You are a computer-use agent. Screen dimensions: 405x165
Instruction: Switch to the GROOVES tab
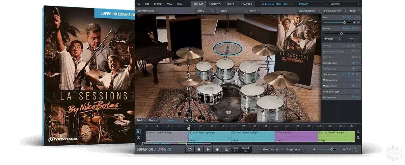(215, 4)
